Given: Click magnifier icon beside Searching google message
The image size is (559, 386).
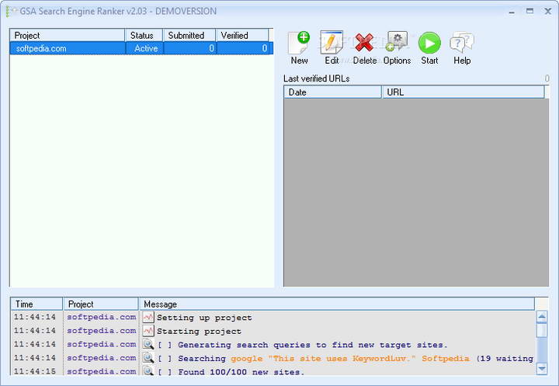Looking at the screenshot, I should pyautogui.click(x=148, y=357).
